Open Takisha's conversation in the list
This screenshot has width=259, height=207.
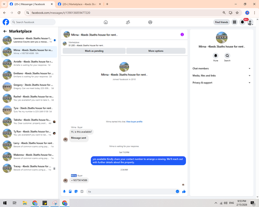pos(29,122)
